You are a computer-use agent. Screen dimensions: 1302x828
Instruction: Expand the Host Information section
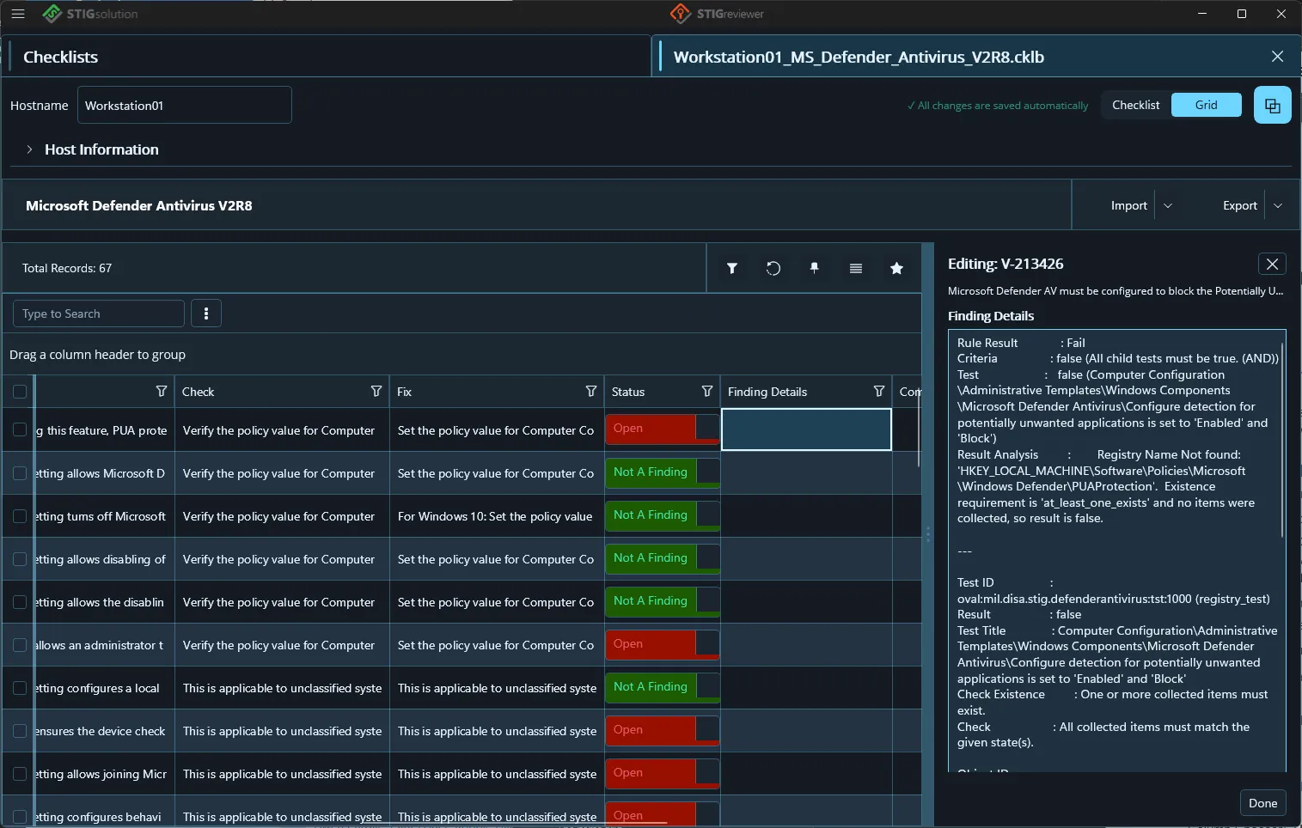pos(29,149)
